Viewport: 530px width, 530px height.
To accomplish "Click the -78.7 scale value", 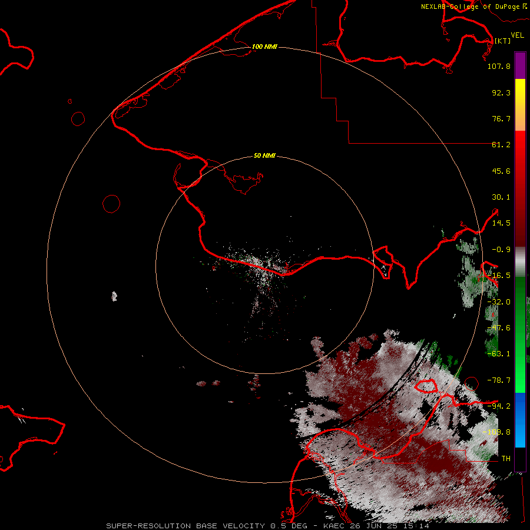I will 499,380.
